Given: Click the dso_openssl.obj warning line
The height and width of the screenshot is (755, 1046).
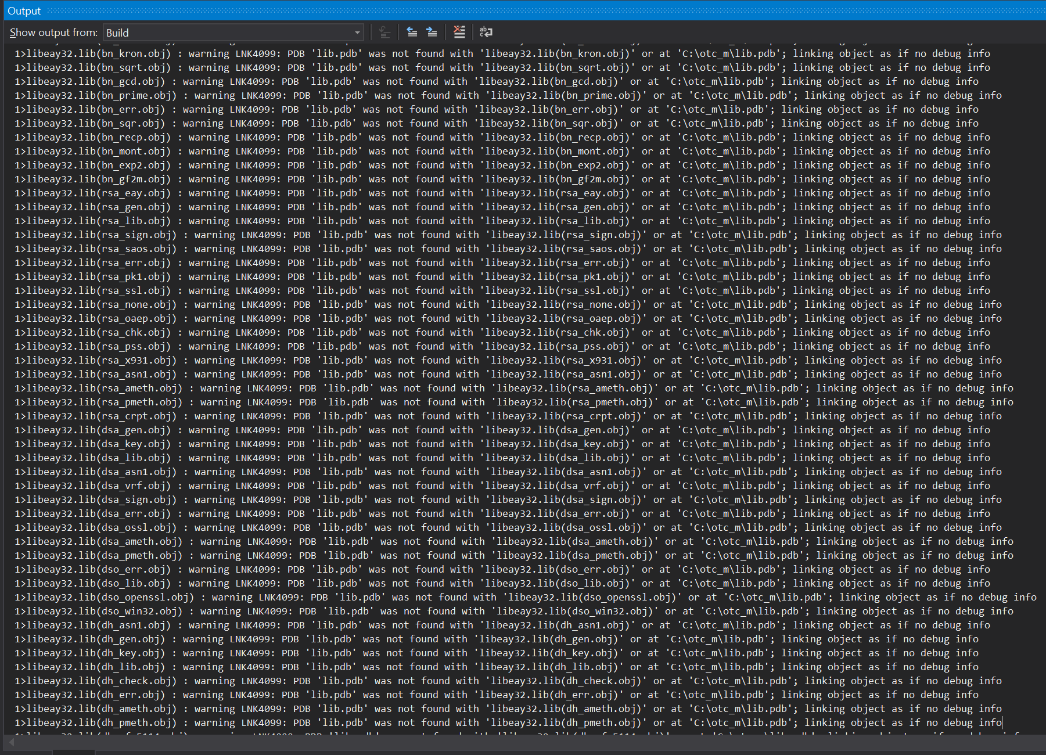Looking at the screenshot, I should 526,597.
